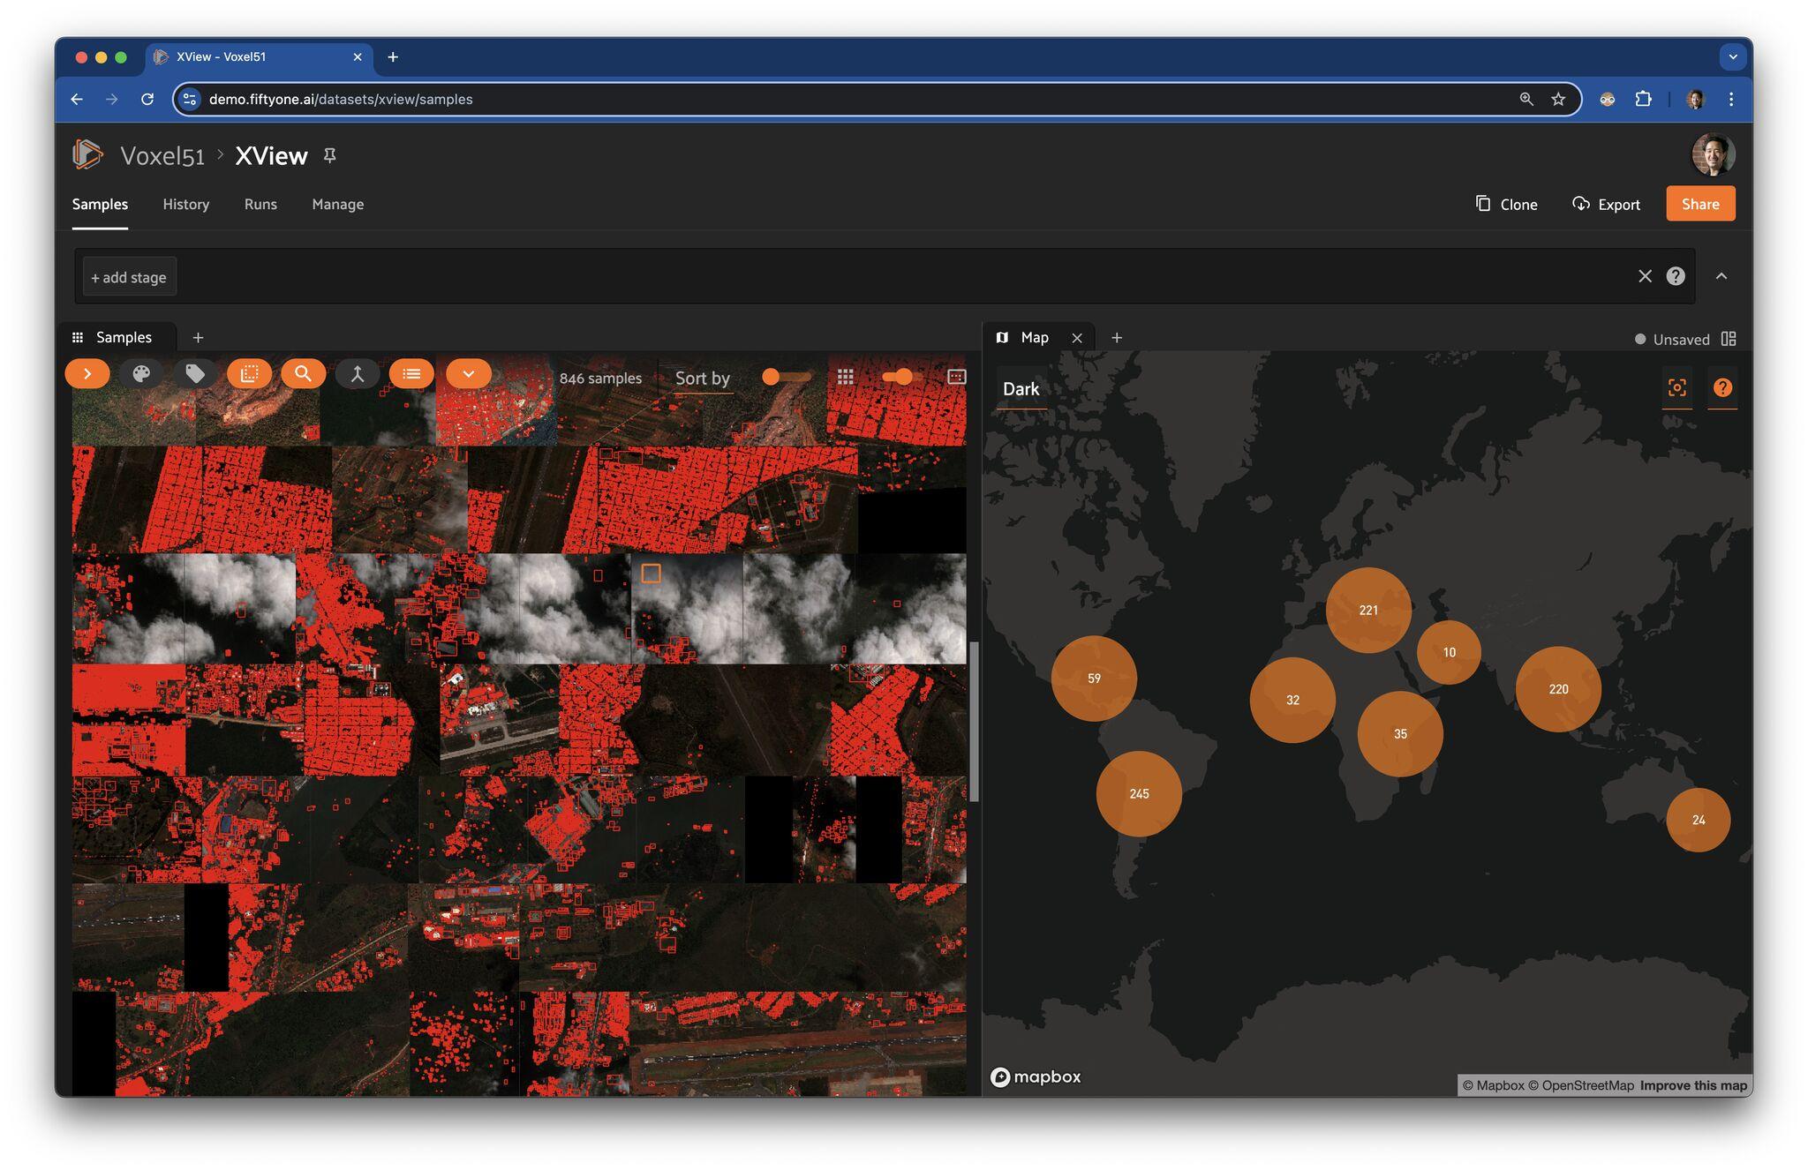1808x1170 pixels.
Task: Open tag samples or labels
Action: 195,374
